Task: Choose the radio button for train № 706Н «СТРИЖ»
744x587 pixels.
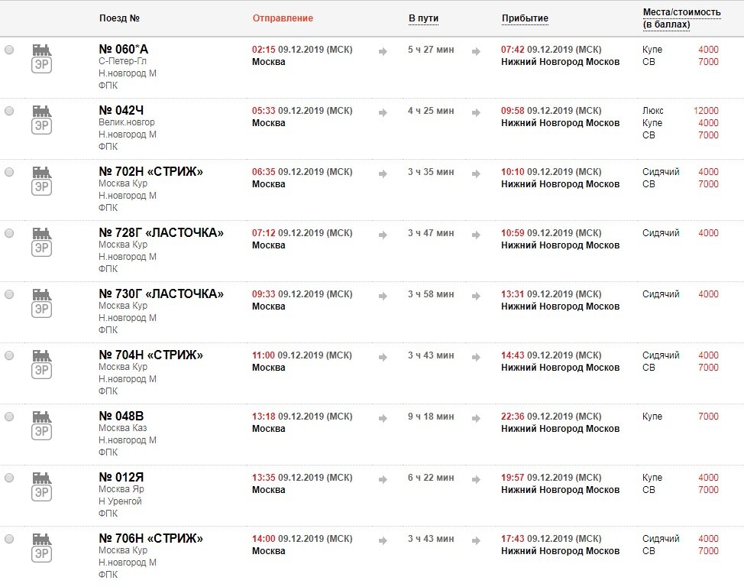Action: 9,539
